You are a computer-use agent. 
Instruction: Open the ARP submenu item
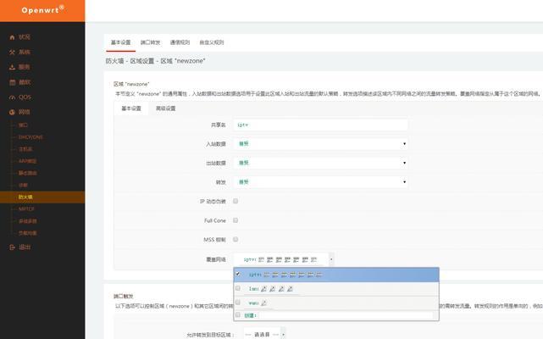click(x=28, y=161)
